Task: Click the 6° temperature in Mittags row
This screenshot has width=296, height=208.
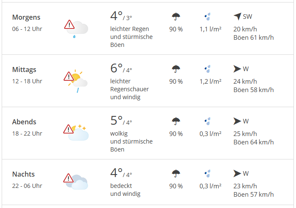Action: 116,68
